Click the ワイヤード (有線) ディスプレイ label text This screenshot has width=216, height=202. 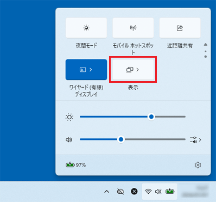[x=86, y=91]
